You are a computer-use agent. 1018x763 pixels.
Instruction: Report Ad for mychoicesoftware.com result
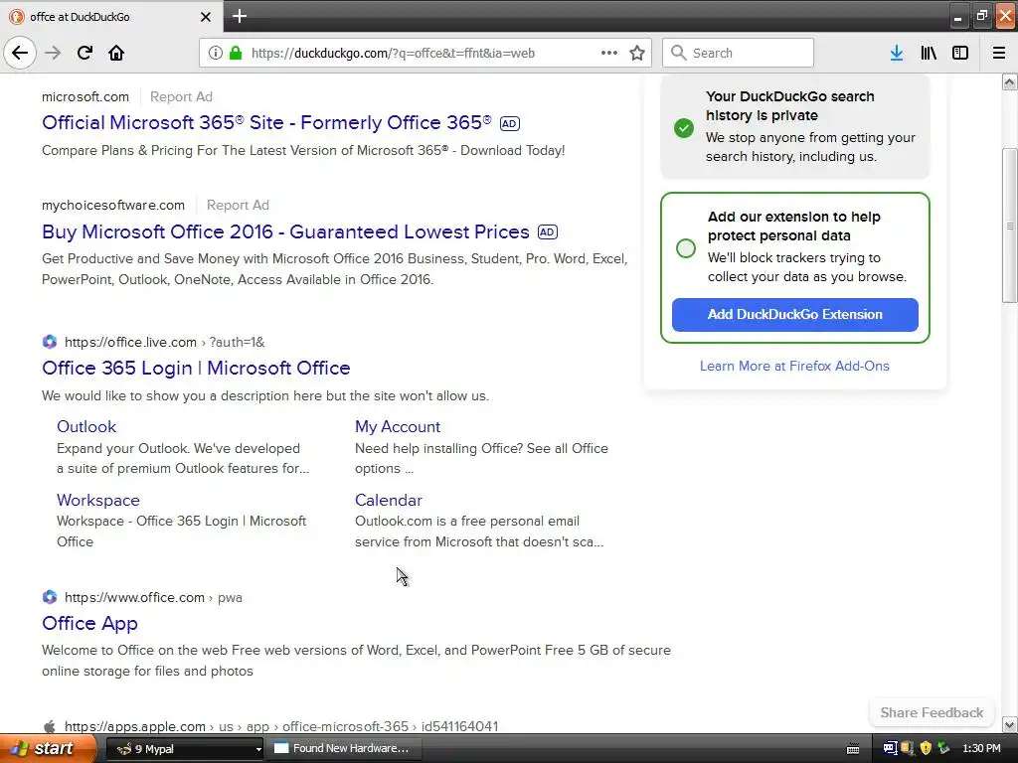point(238,205)
